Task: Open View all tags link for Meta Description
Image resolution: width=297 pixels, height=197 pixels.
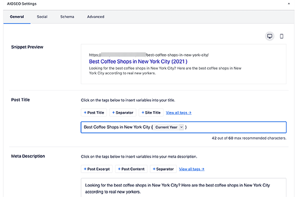Action: point(192,169)
